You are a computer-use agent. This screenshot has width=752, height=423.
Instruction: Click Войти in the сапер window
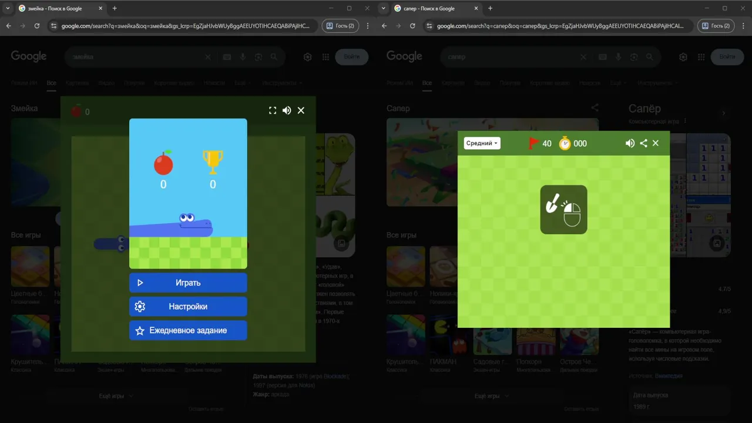[727, 57]
